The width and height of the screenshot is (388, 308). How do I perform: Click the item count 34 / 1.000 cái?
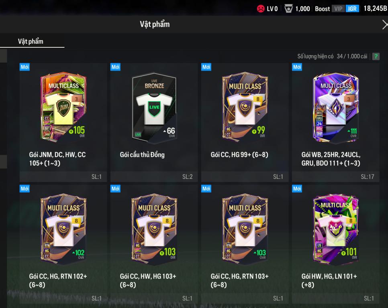(x=352, y=56)
